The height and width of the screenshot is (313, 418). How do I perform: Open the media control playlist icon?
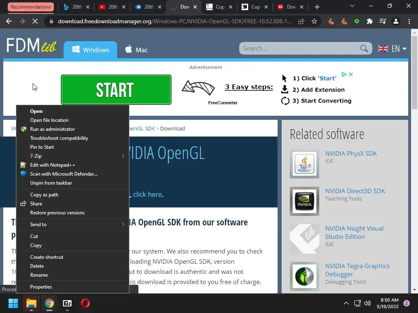click(x=382, y=21)
